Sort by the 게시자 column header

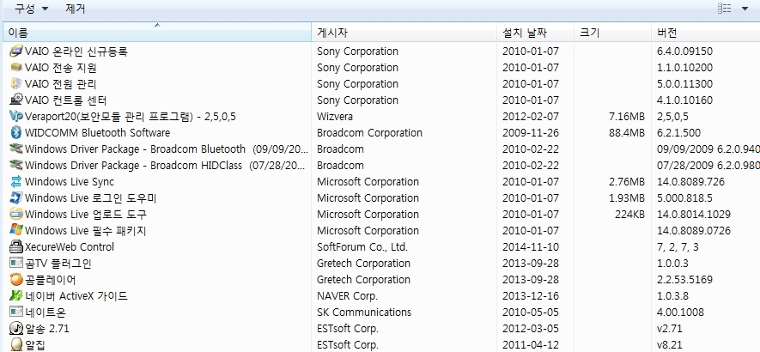[404, 33]
